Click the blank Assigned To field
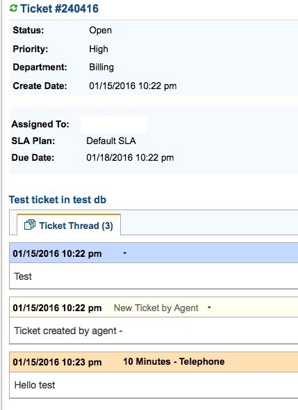This screenshot has width=298, height=410. tap(114, 124)
